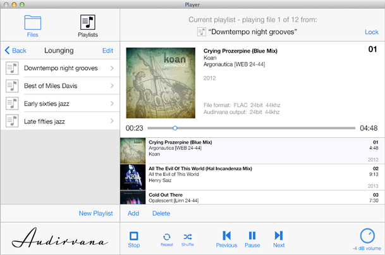Click the Audirvana logo
Image resolution: width=385 pixels, height=255 pixels.
click(60, 237)
